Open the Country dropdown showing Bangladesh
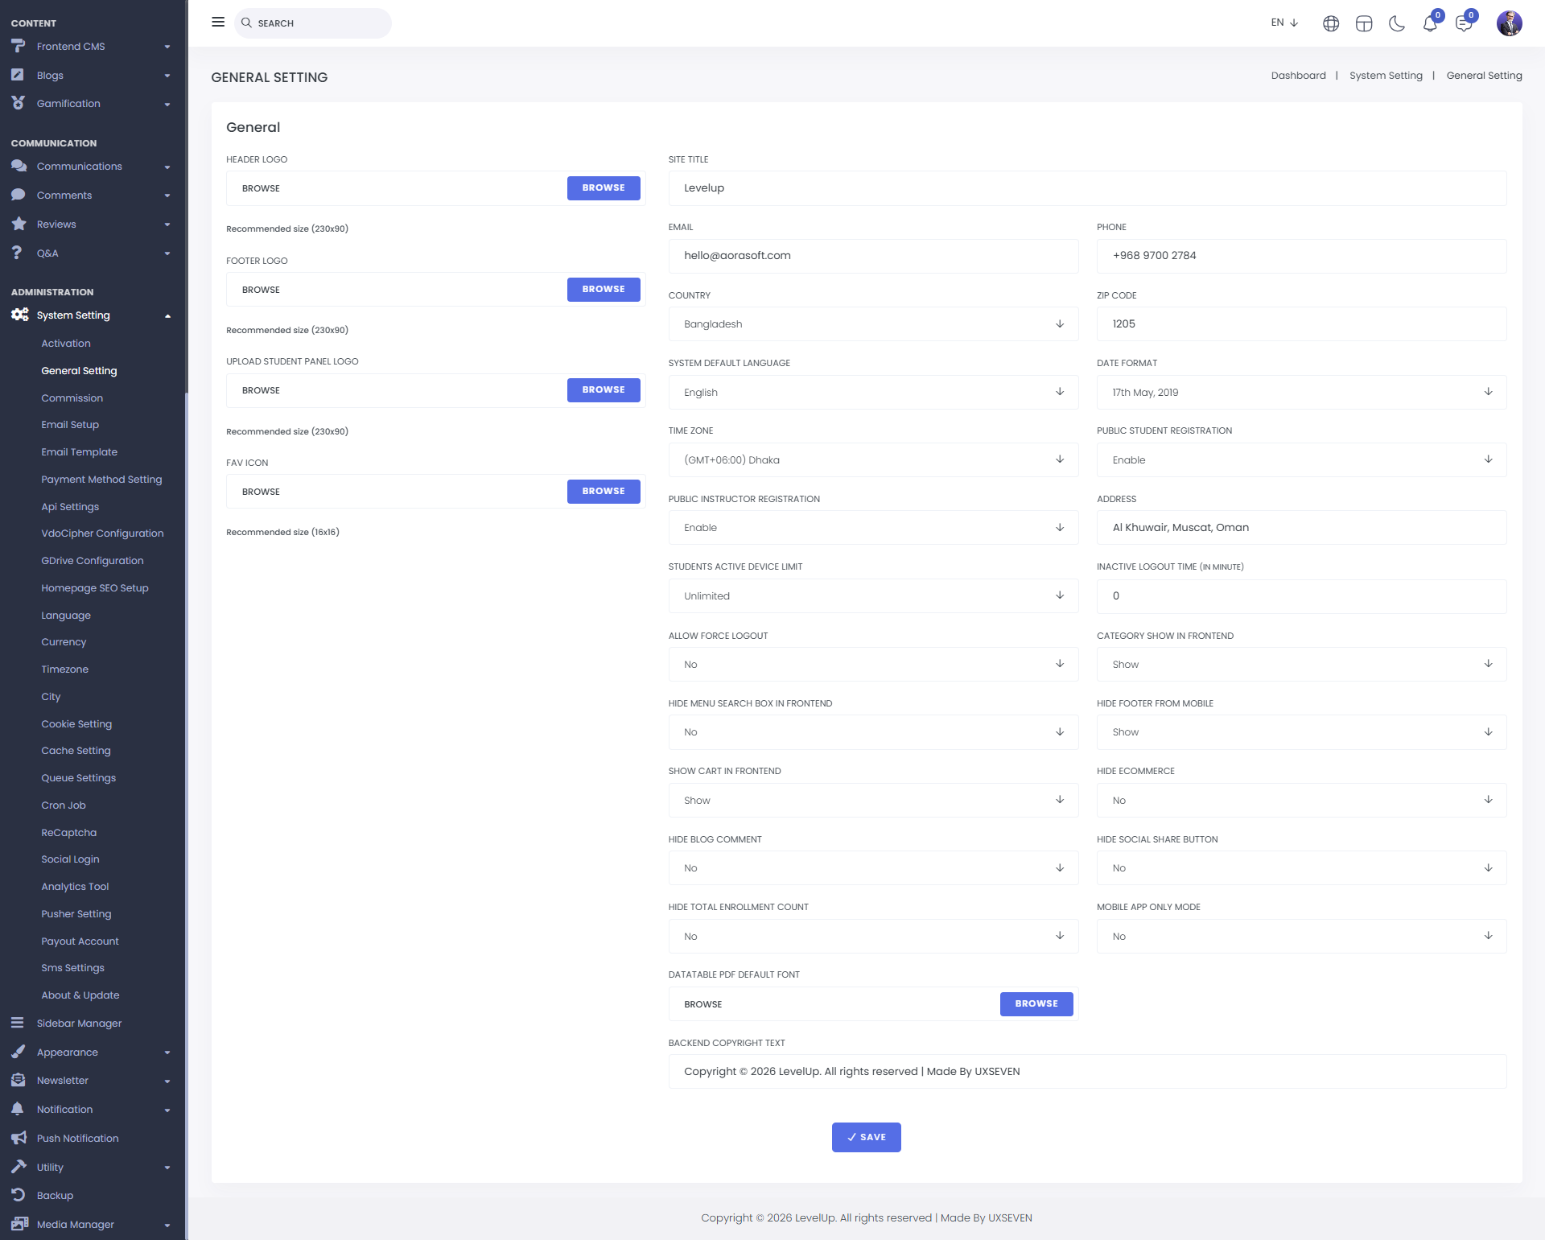1545x1240 pixels. pos(873,324)
